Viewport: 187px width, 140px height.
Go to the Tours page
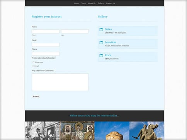pyautogui.click(x=83, y=3)
